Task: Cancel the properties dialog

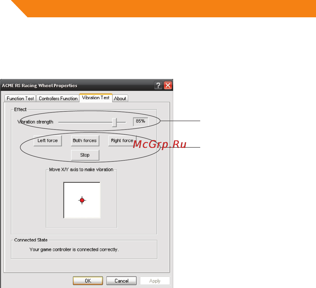Action: [x=121, y=281]
